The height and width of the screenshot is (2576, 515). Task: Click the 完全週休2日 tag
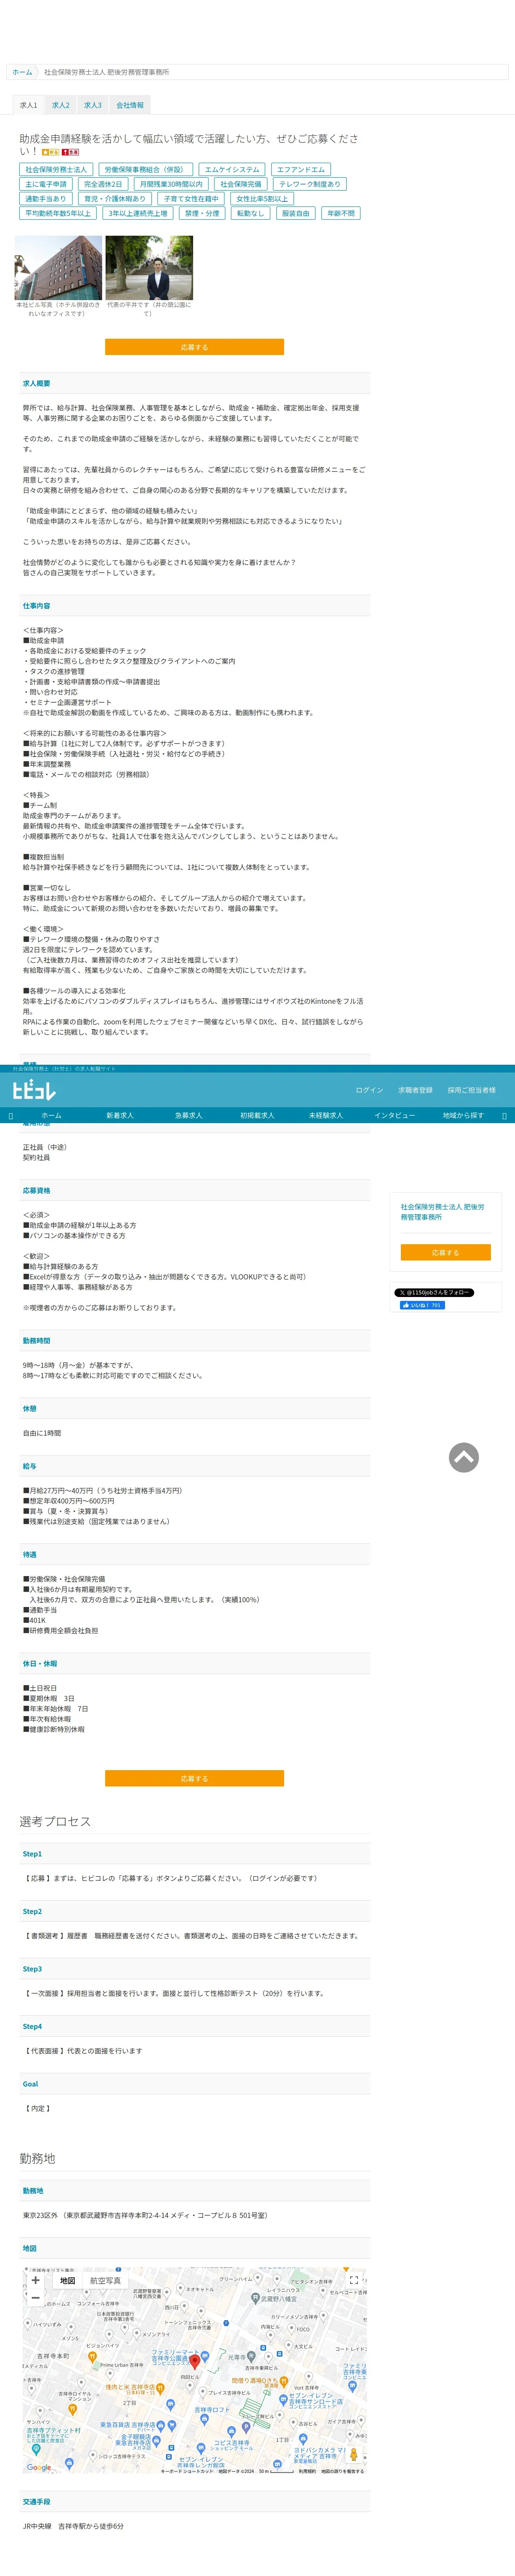[x=103, y=184]
